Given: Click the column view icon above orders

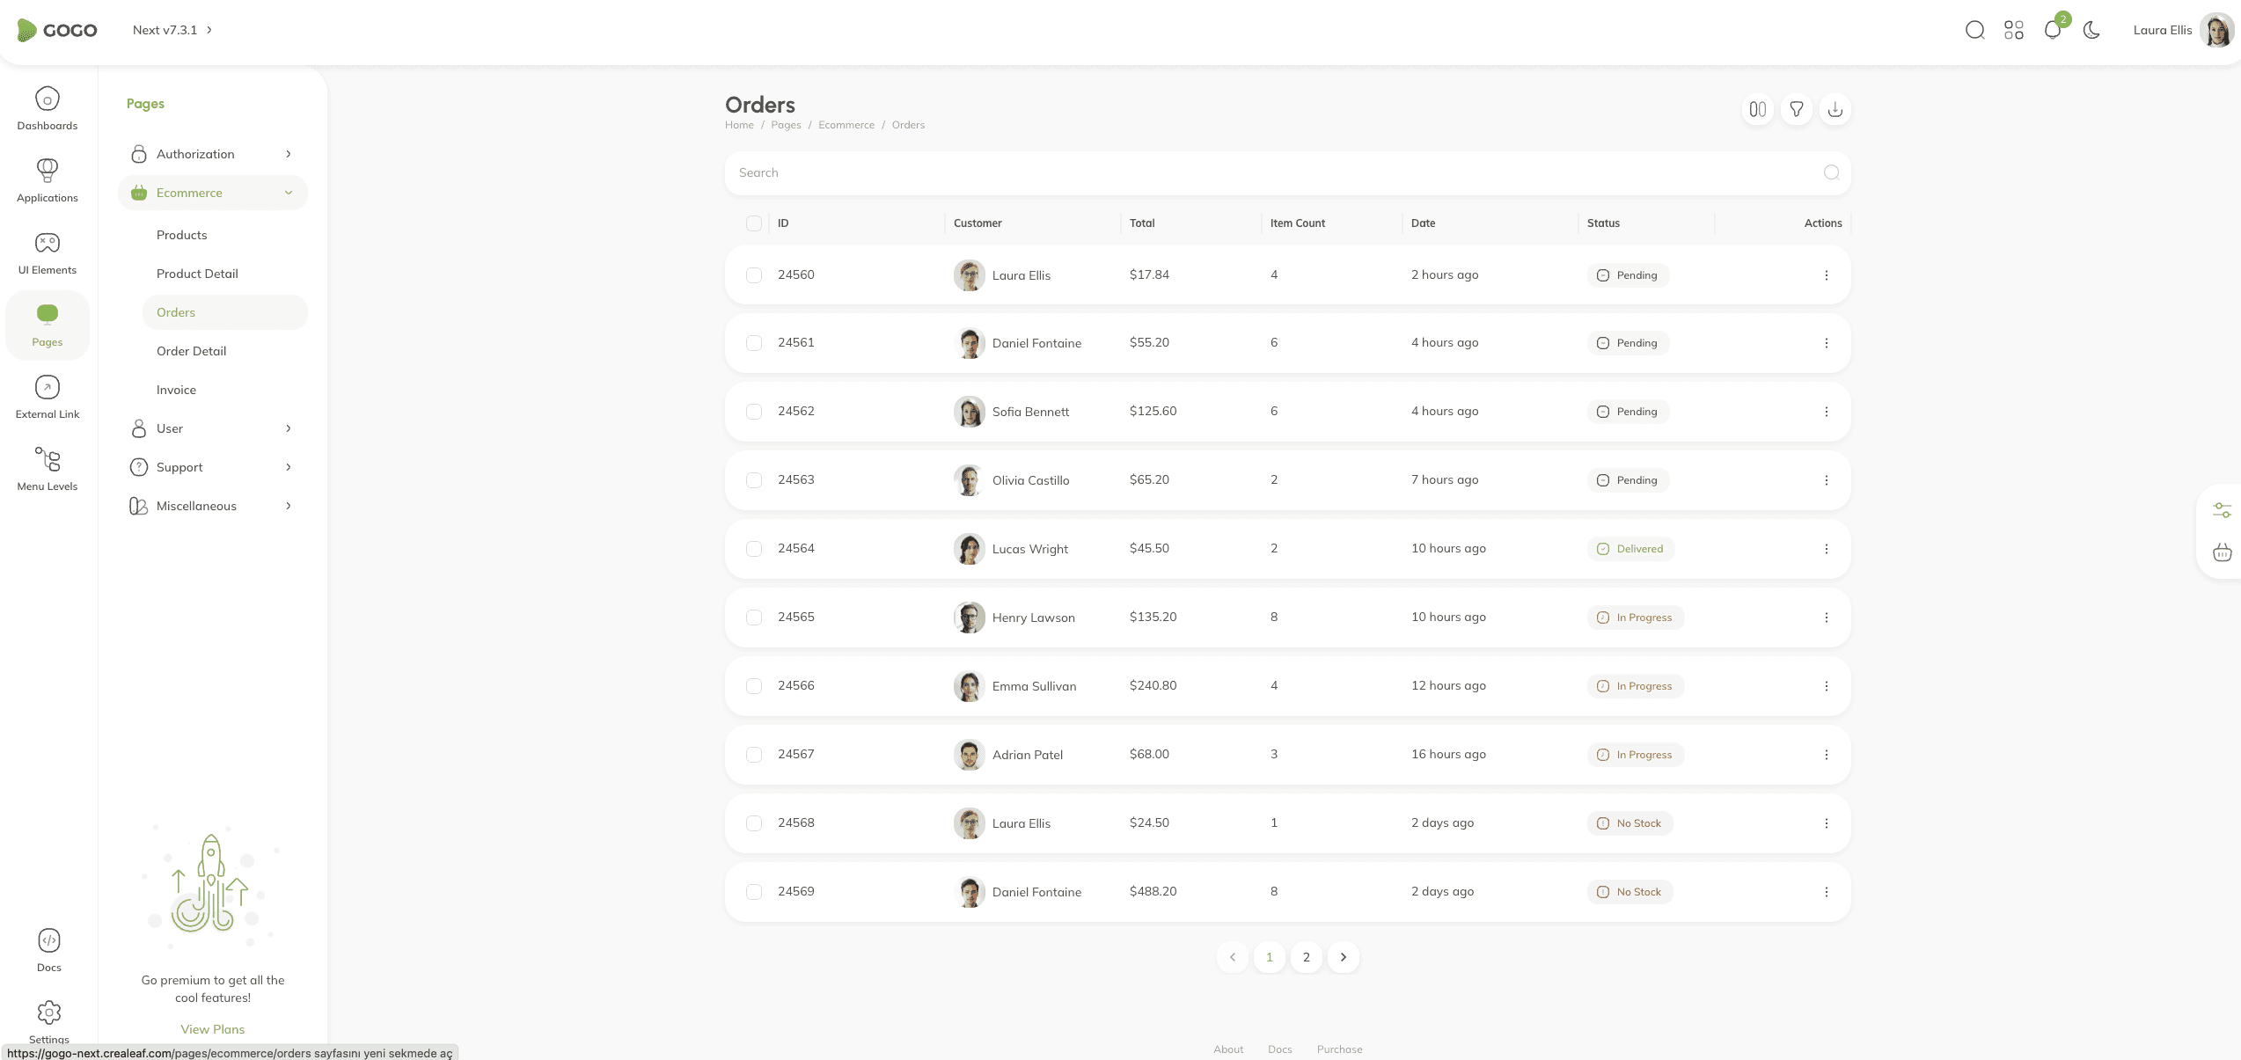Looking at the screenshot, I should point(1757,109).
